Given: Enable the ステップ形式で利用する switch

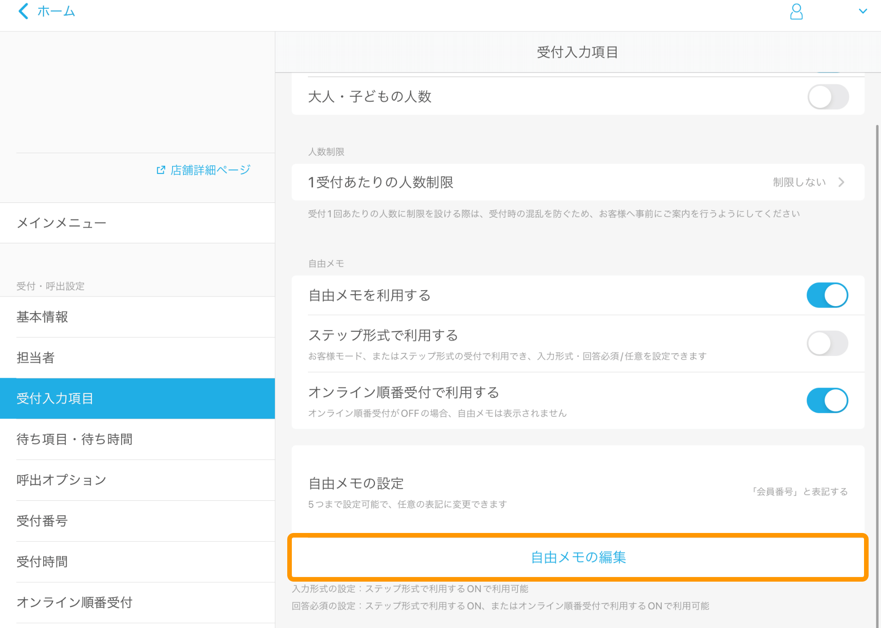Looking at the screenshot, I should tap(827, 343).
